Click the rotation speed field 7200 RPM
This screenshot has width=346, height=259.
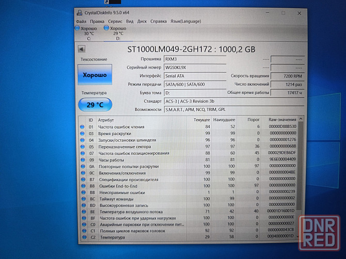[288, 76]
